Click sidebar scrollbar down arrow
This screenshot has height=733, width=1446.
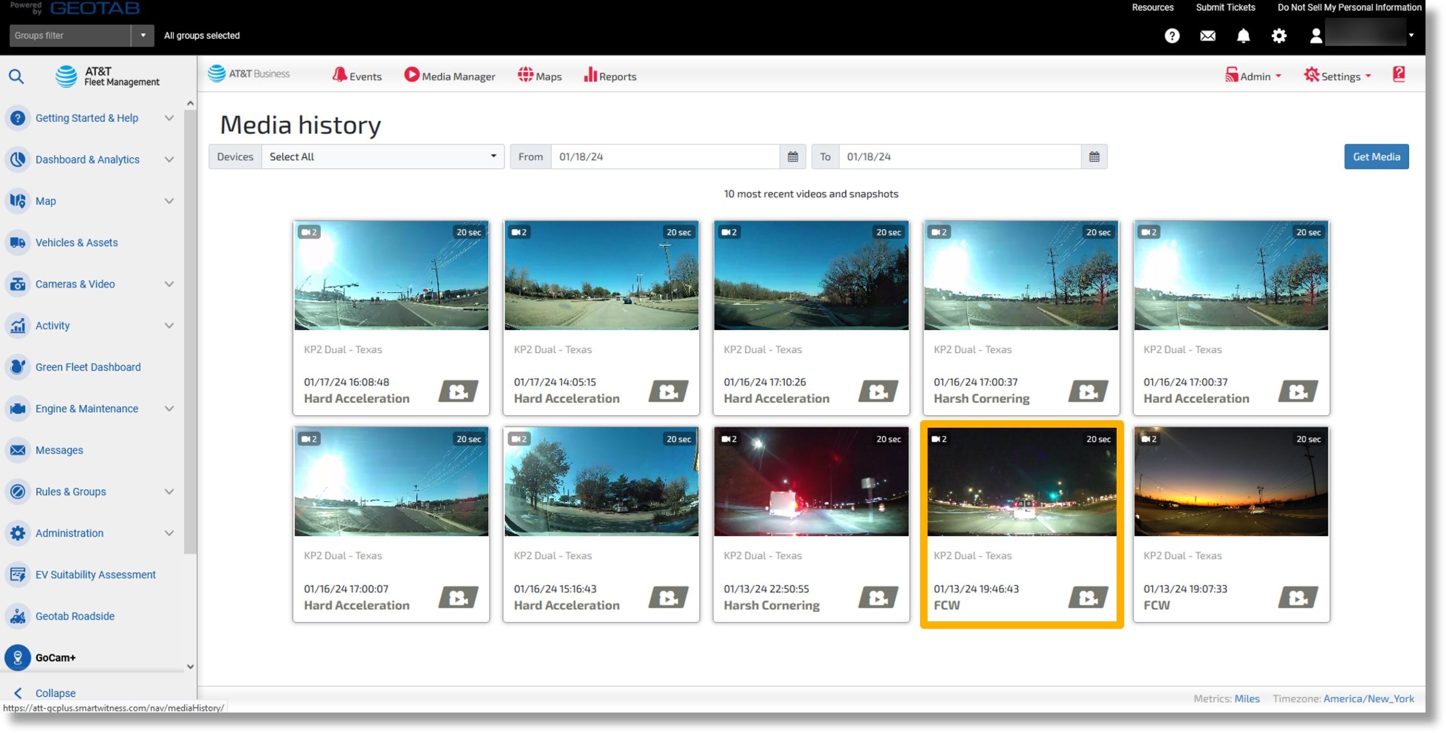(190, 666)
